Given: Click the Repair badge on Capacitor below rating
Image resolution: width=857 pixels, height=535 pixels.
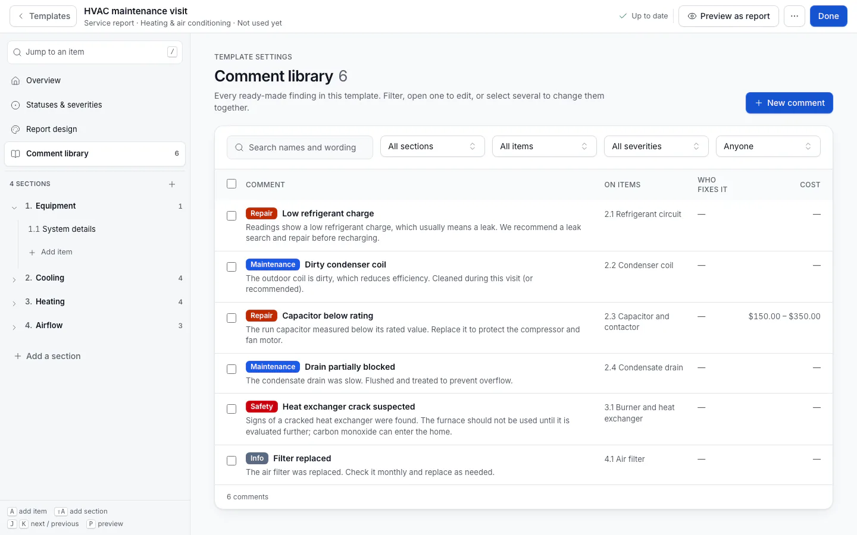Looking at the screenshot, I should point(261,316).
